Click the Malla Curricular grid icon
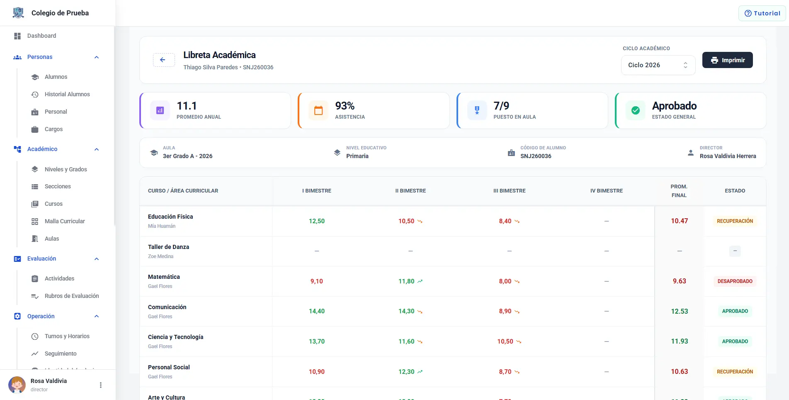The image size is (789, 400). point(35,222)
